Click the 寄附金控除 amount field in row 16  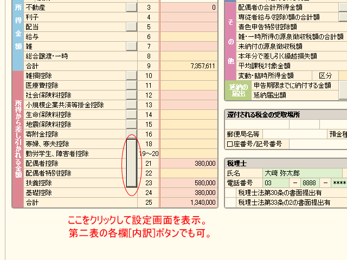[189, 134]
